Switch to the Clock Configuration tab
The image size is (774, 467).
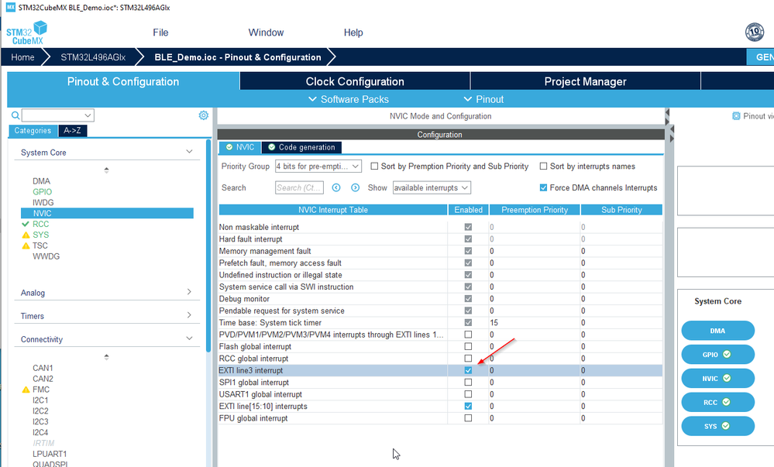click(355, 81)
